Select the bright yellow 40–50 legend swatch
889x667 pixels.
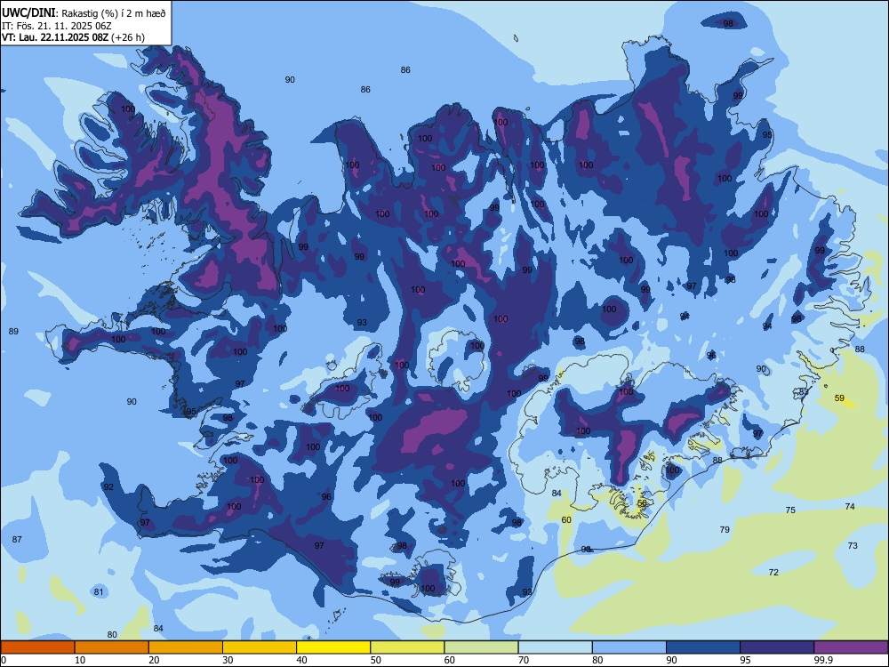pos(333,647)
